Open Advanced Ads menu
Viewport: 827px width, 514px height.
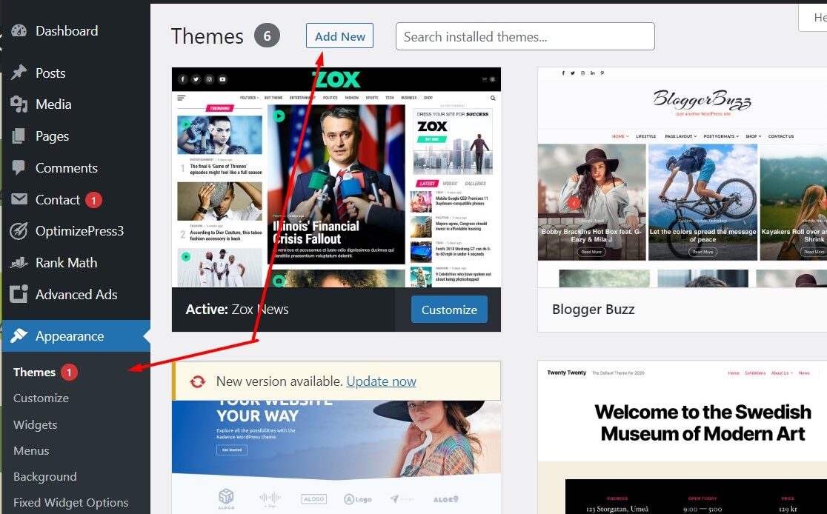click(76, 294)
